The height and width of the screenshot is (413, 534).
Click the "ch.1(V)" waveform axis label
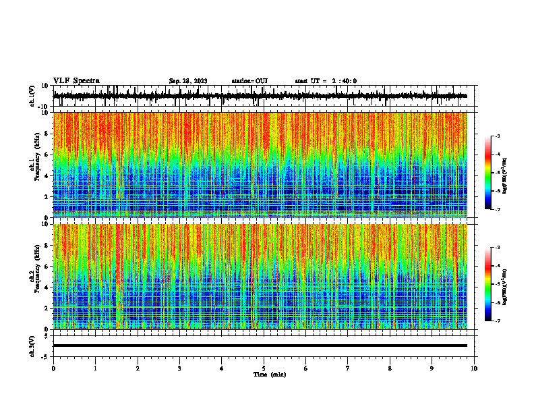pyautogui.click(x=33, y=96)
